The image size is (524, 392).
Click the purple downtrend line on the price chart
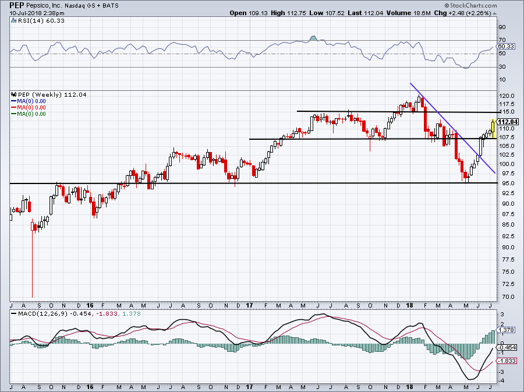pyautogui.click(x=452, y=128)
